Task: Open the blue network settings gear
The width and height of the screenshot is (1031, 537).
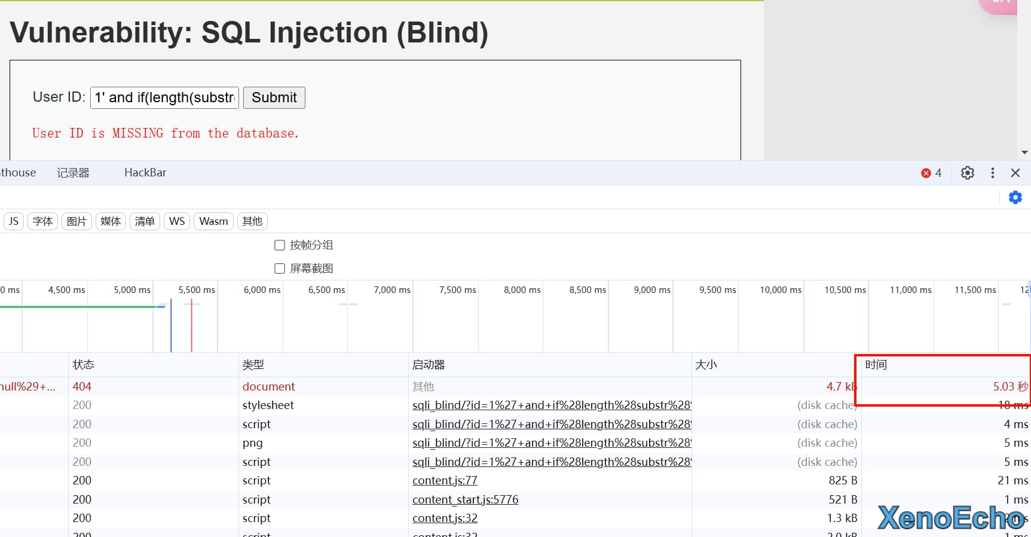Action: [1015, 197]
